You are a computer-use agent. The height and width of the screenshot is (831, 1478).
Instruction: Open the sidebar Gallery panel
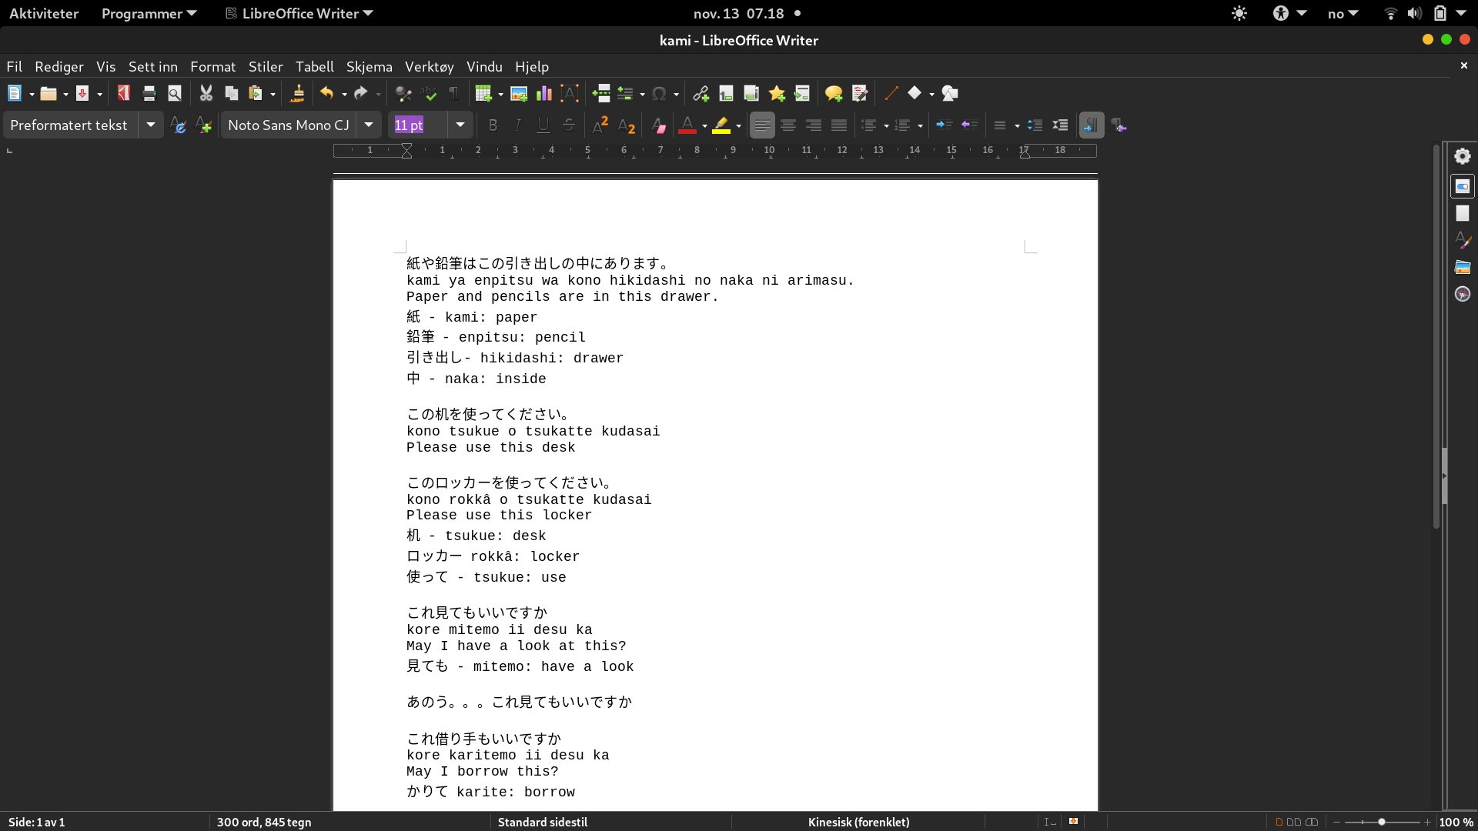coord(1463,267)
